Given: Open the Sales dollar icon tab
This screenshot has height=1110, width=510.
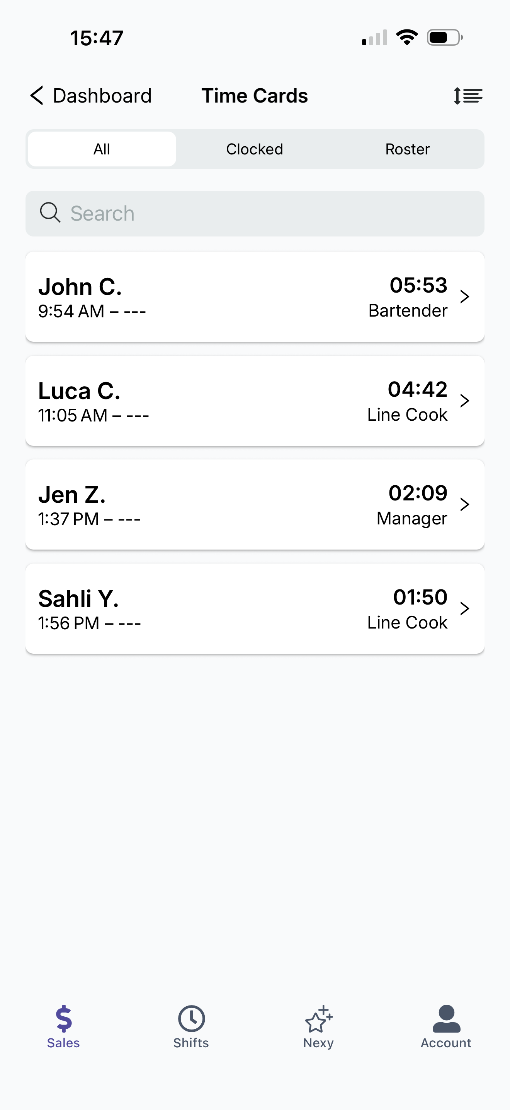Looking at the screenshot, I should pos(64,1019).
